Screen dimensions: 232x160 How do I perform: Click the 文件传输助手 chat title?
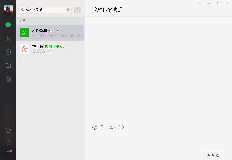[x=108, y=10]
